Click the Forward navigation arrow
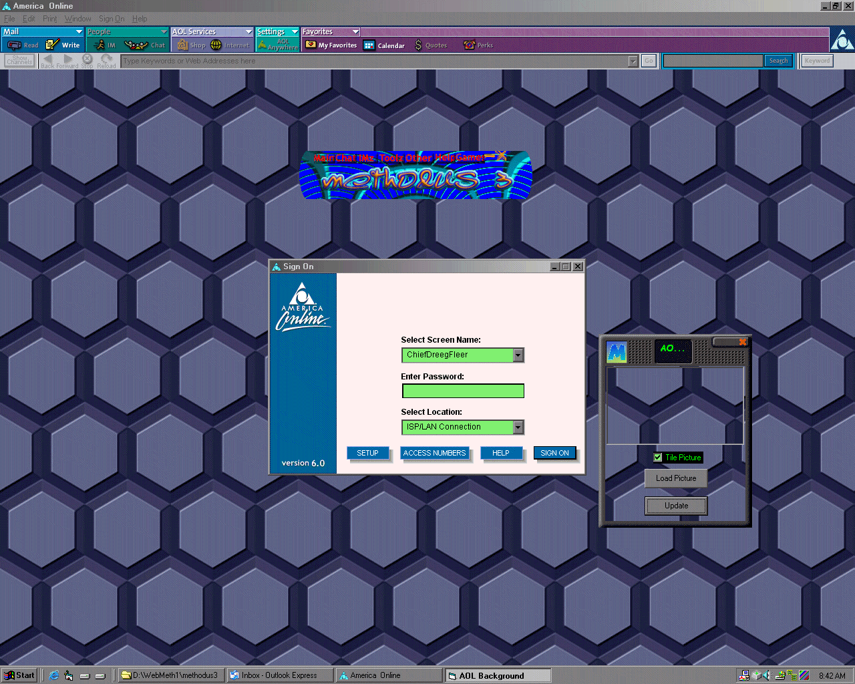This screenshot has height=684, width=855. click(x=67, y=61)
